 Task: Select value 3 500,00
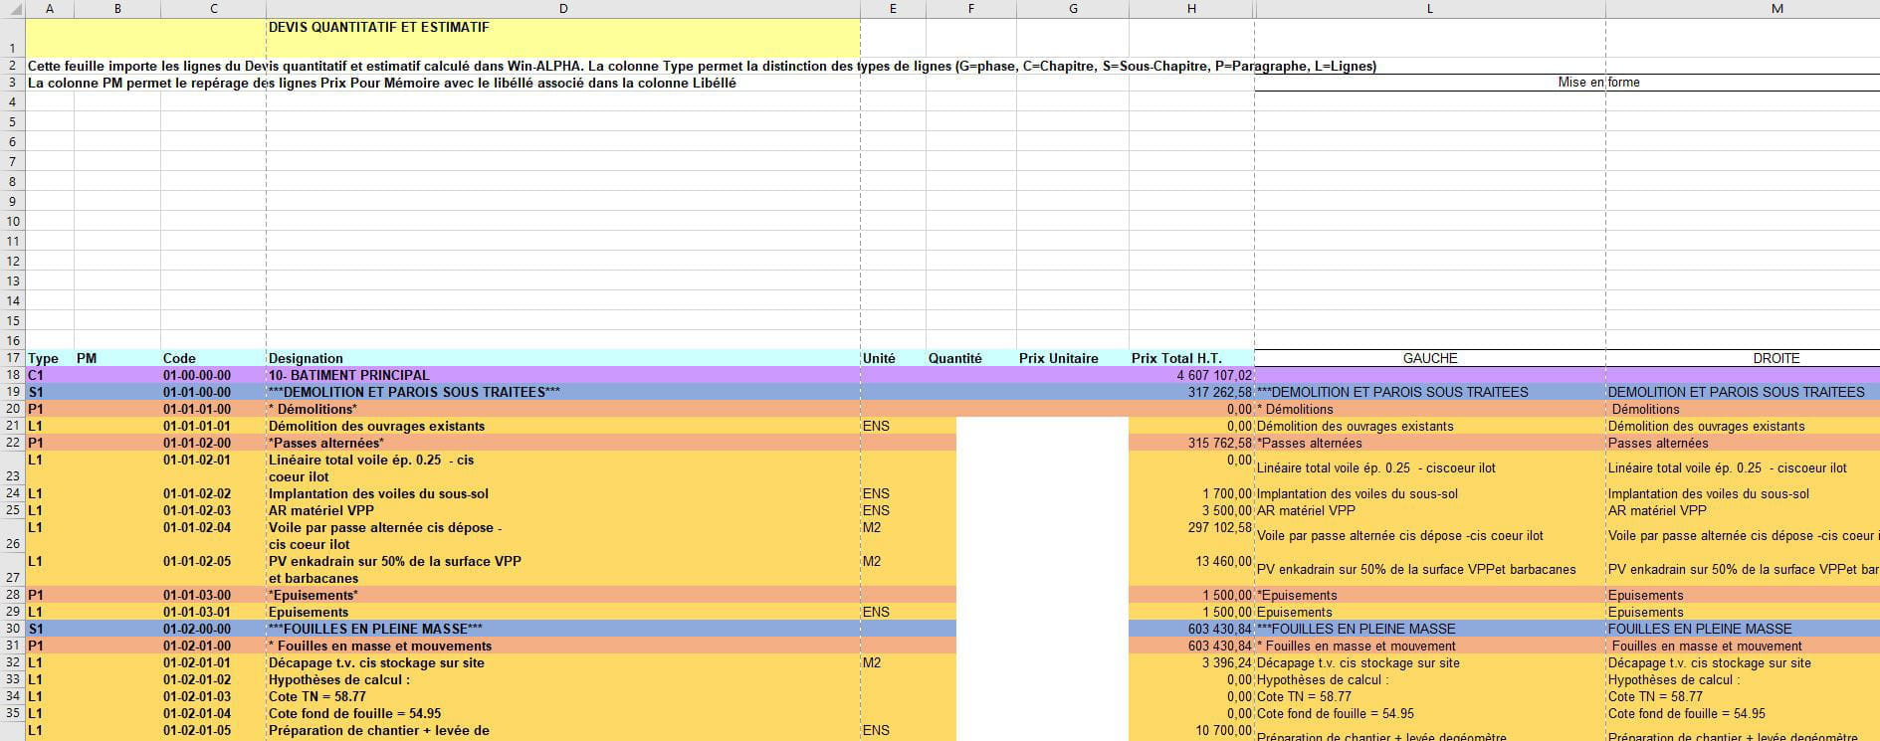point(1191,510)
